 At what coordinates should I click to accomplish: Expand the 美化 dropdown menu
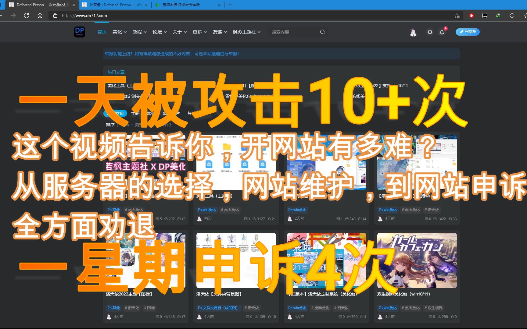120,32
